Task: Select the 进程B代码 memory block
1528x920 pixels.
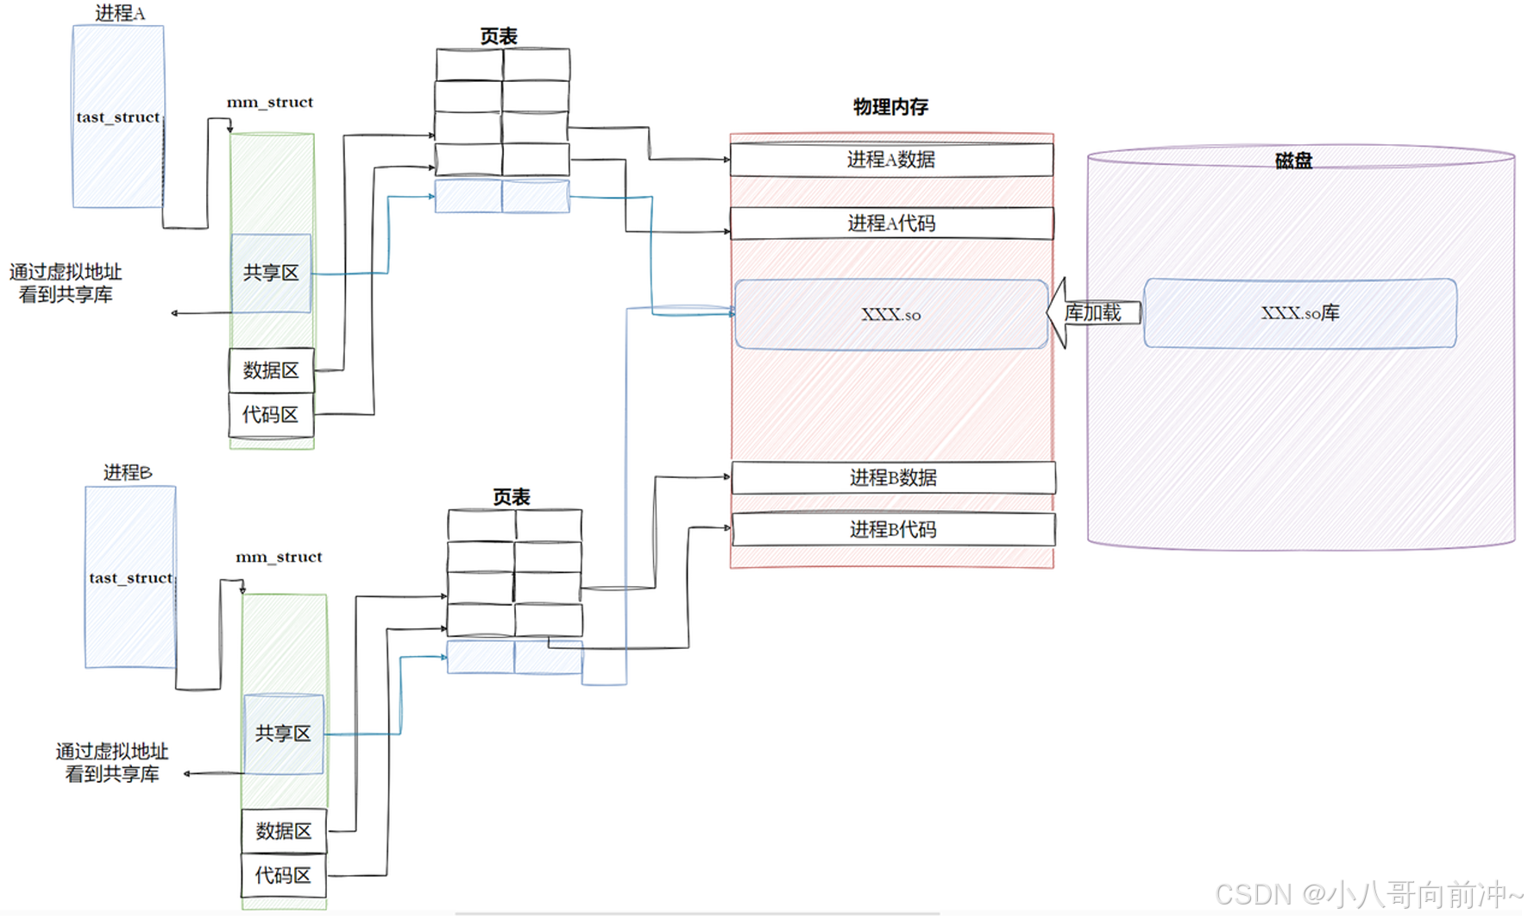Action: click(893, 529)
